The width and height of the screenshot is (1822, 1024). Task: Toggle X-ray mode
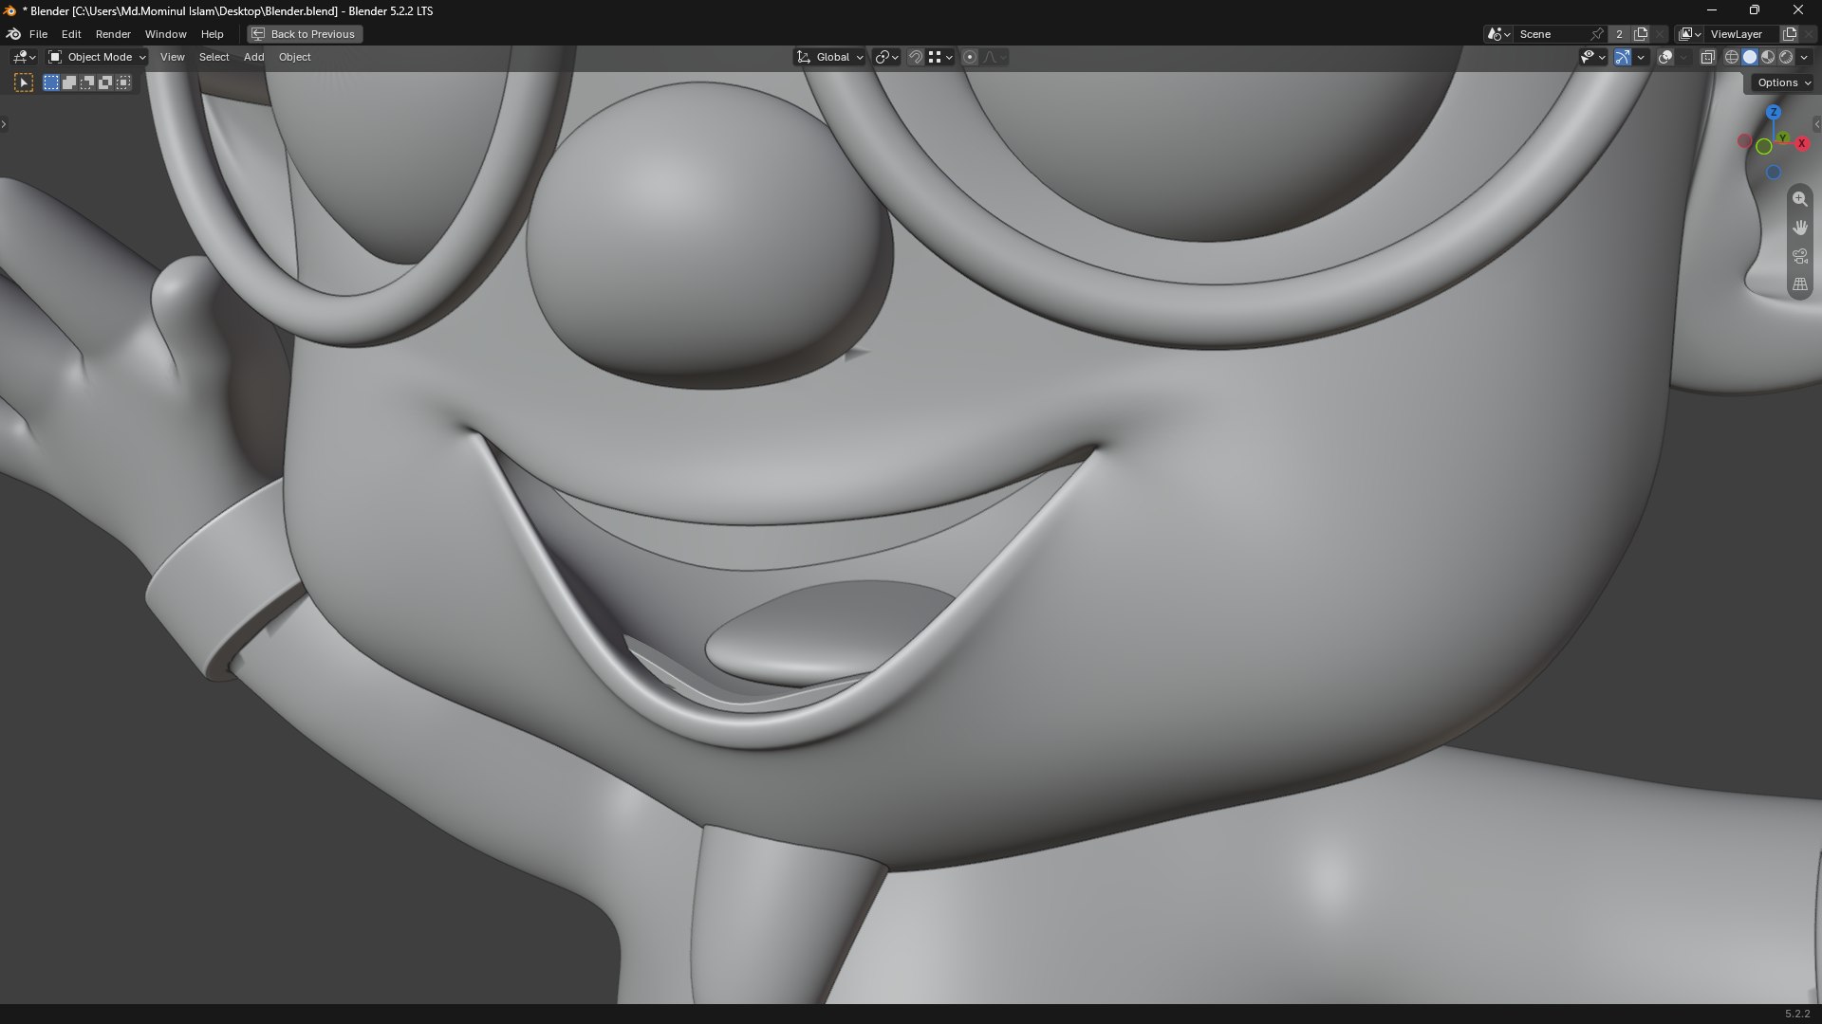pyautogui.click(x=1707, y=57)
